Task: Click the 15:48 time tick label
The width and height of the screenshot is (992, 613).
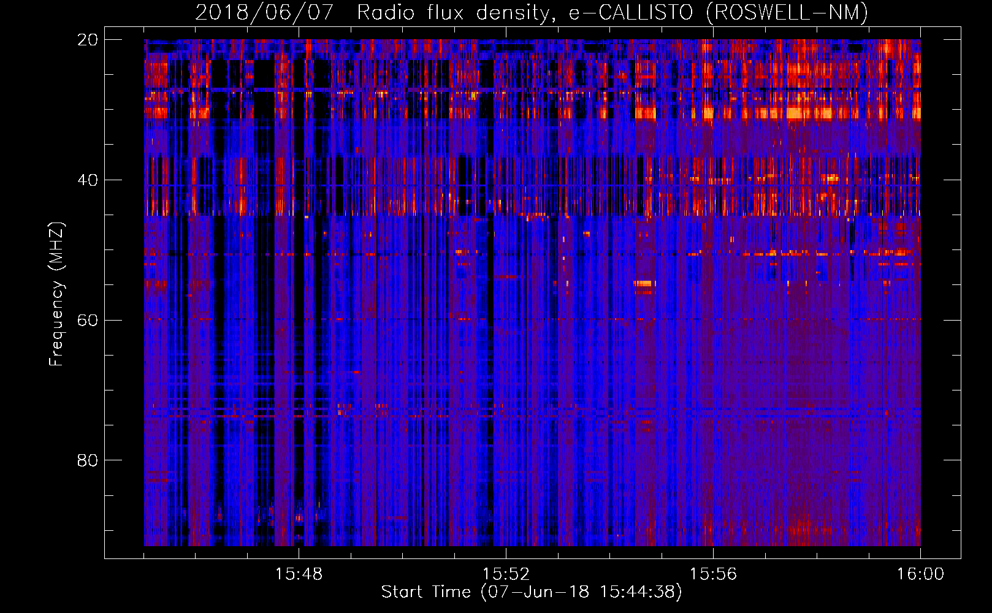Action: coord(299,574)
